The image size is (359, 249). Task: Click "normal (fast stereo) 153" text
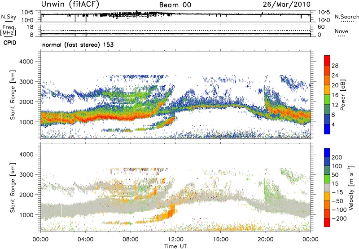coord(78,44)
